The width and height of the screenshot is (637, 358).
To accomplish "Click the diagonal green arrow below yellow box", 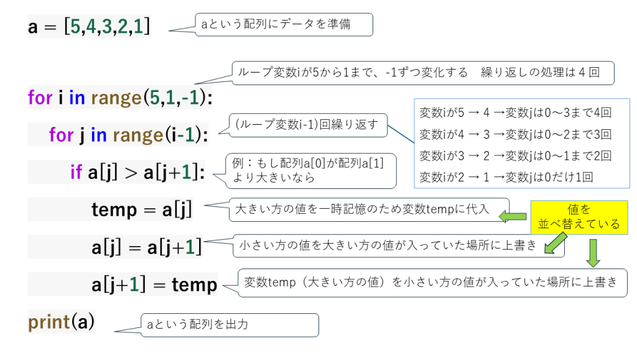I will point(552,244).
